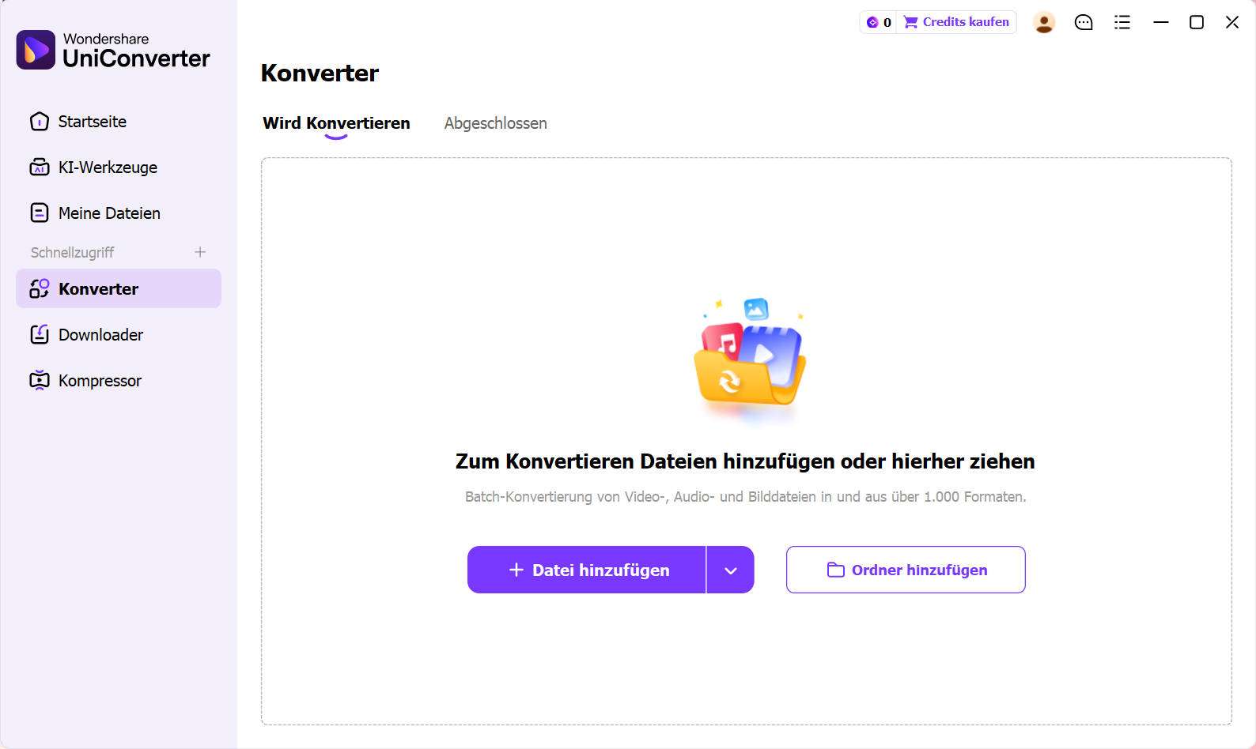Expand the Datei hinzufügen dropdown arrow
The image size is (1256, 749).
[x=731, y=570]
